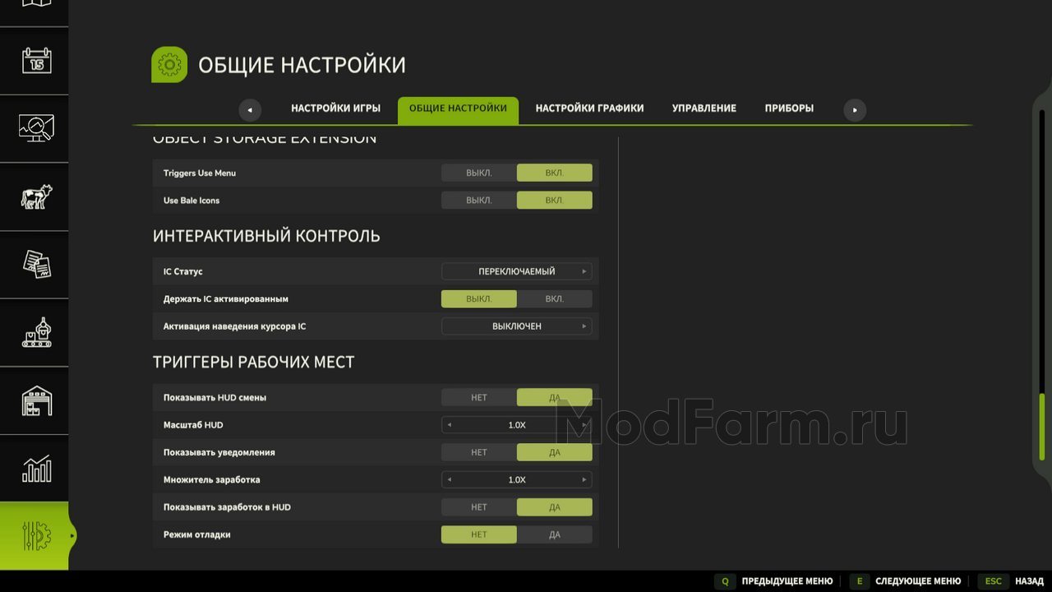This screenshot has width=1052, height=592.
Task: Switch to НАСТРОЙКИ ГРАФИКИ tab
Action: point(589,109)
